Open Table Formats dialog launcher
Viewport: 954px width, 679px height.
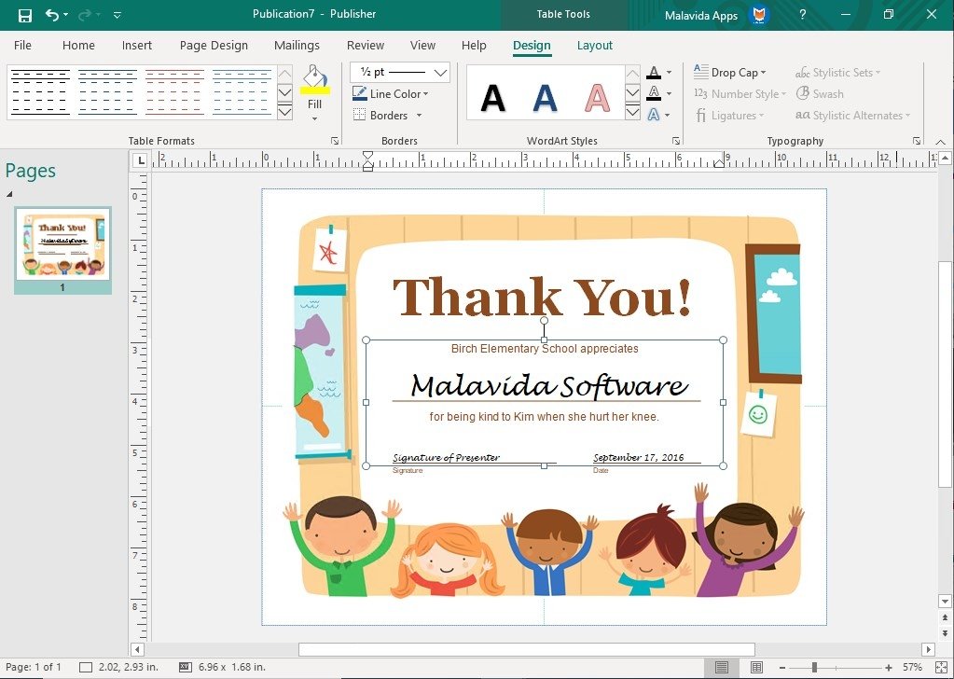pos(335,141)
